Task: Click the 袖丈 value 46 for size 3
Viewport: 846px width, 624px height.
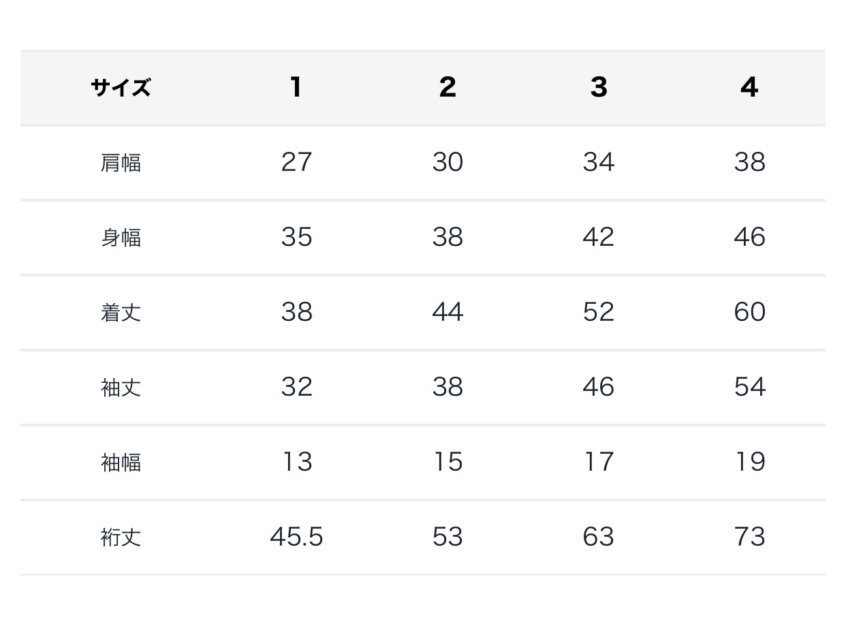Action: tap(599, 387)
